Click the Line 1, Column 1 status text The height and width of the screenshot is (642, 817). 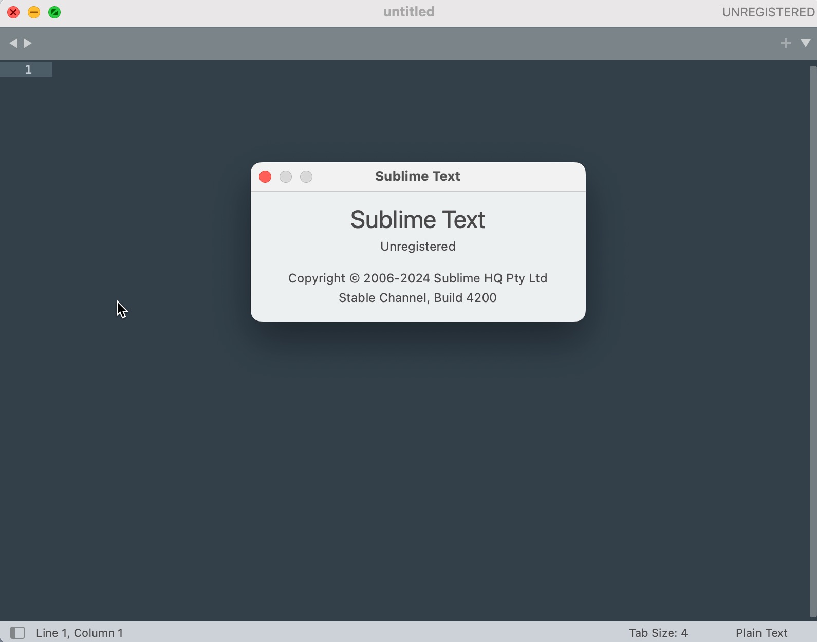80,633
